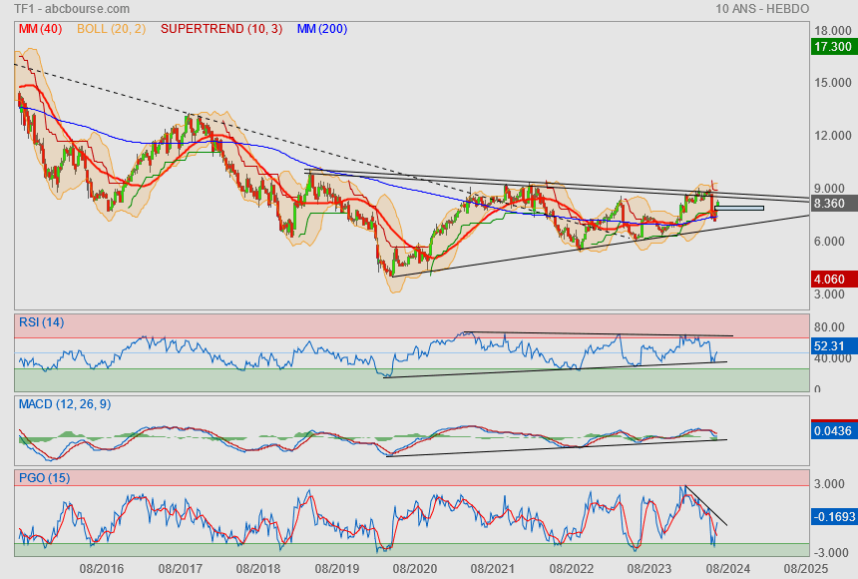858x579 pixels.
Task: Click the 08/2020 date axis label
Action: 415,569
